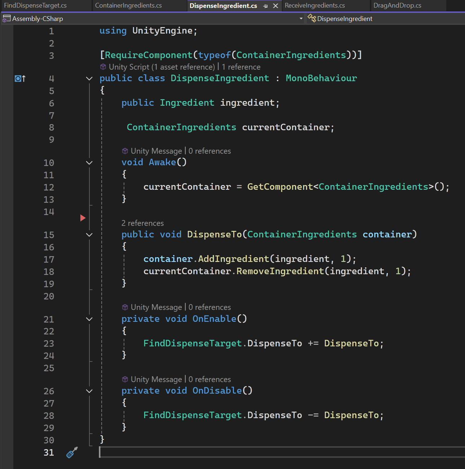Collapse the DispenseTo method block
Screen dimensions: 465x469
[89, 235]
